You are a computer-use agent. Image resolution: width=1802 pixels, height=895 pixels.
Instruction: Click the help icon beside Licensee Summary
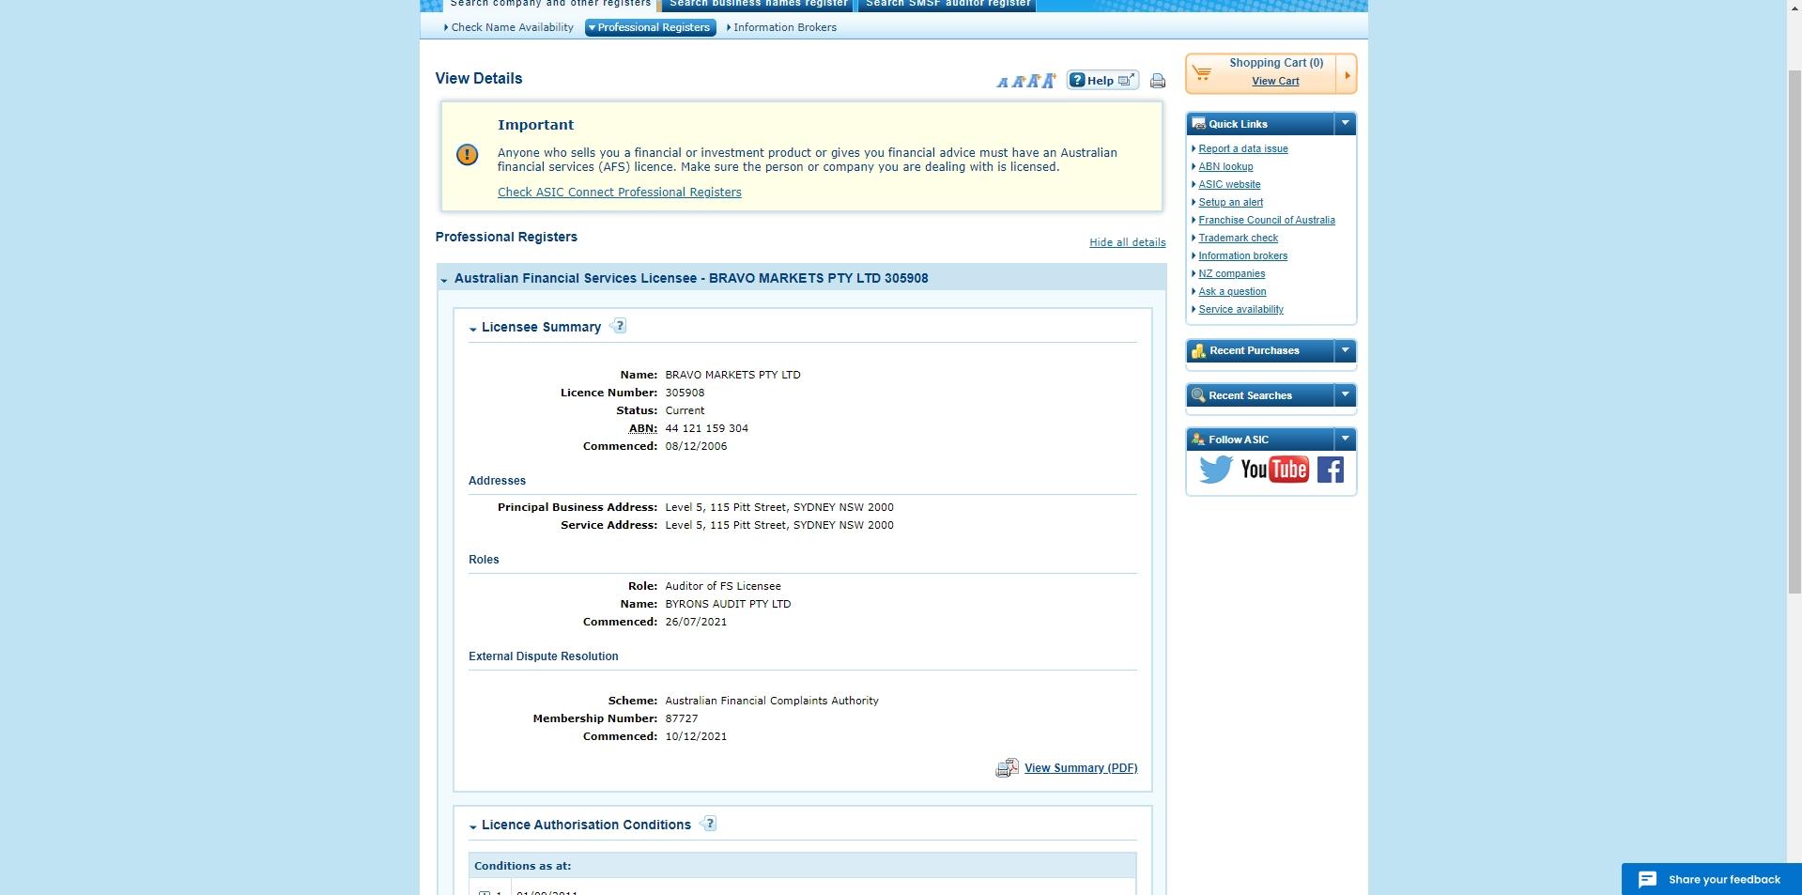[617, 326]
